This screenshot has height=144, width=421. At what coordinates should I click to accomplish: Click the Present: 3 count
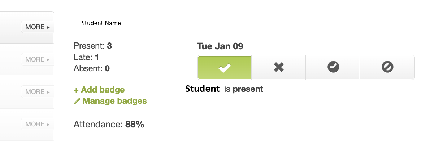(93, 46)
